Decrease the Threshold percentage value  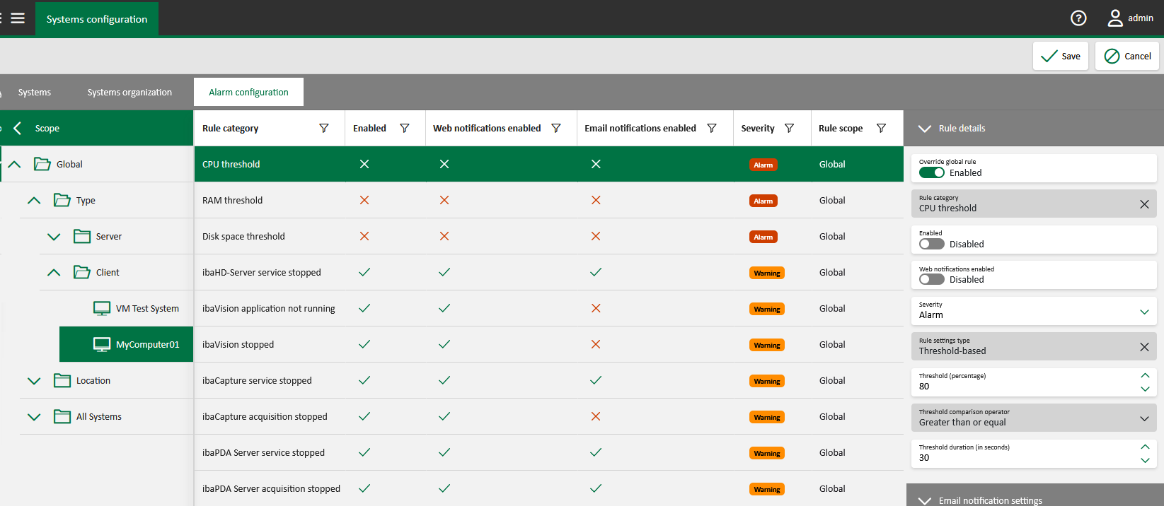pos(1145,389)
